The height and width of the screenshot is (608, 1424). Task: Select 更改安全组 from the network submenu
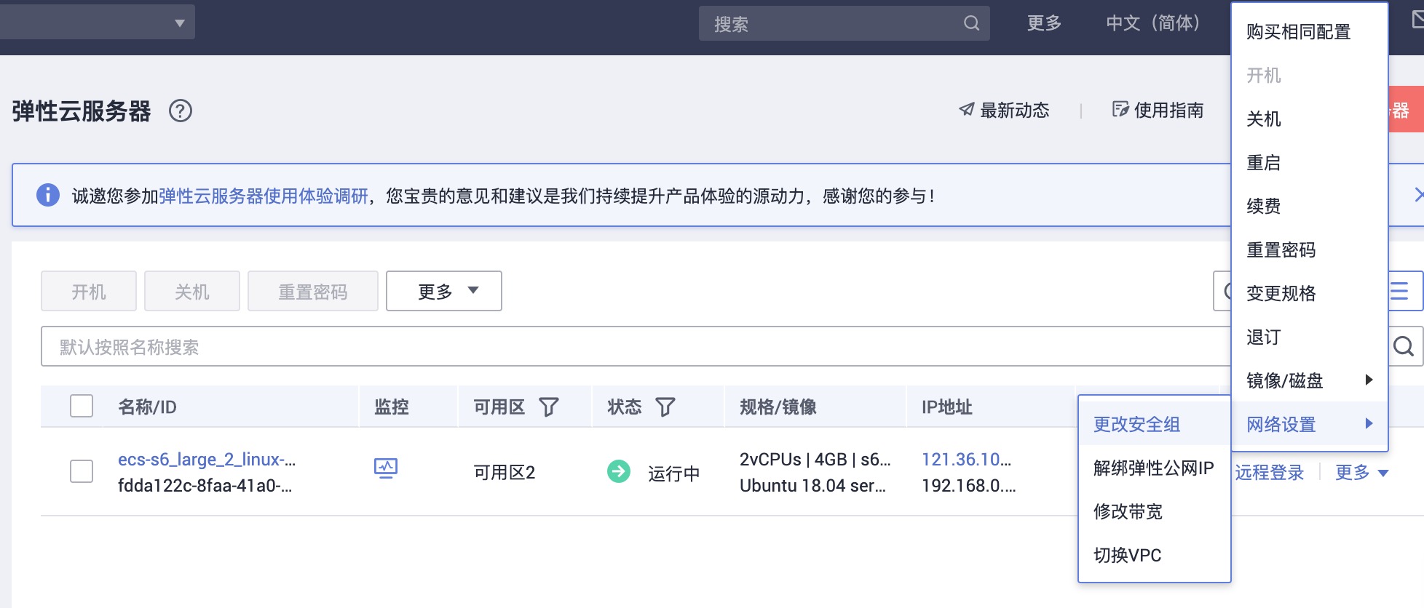(x=1136, y=424)
